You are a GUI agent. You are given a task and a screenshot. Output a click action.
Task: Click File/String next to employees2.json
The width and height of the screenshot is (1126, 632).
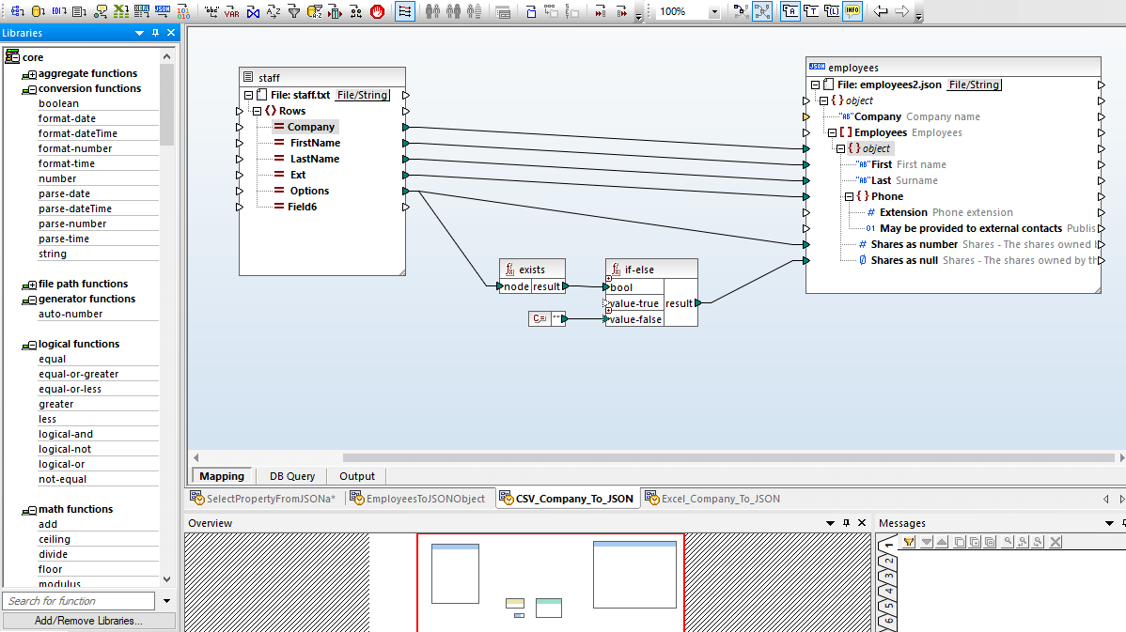point(974,85)
